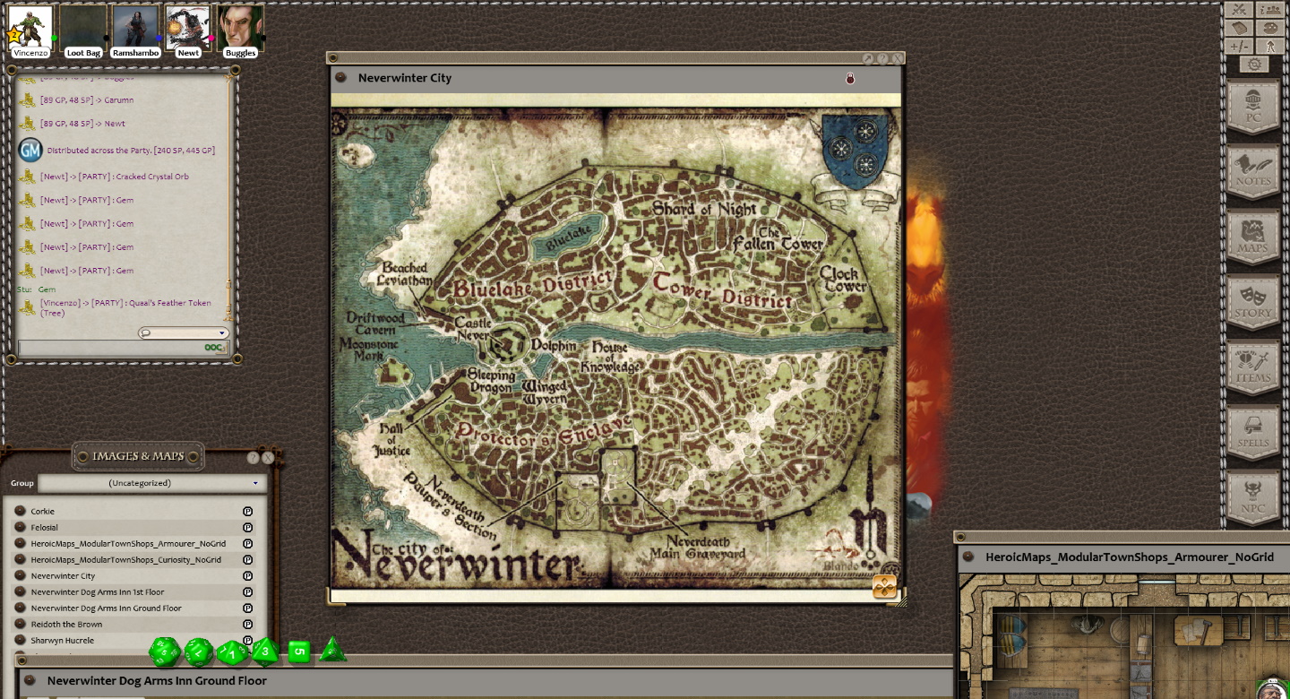Open chat speaker mode dropdown
Image resolution: width=1290 pixels, height=699 pixels.
(x=184, y=332)
